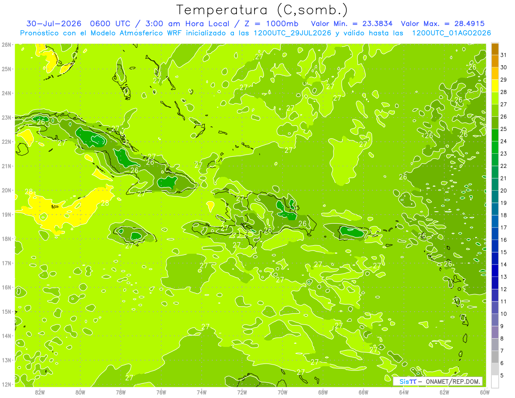This screenshot has height=398, width=515.
Task: Select the 'Valor Min. = 23.3834' reading
Action: point(351,24)
